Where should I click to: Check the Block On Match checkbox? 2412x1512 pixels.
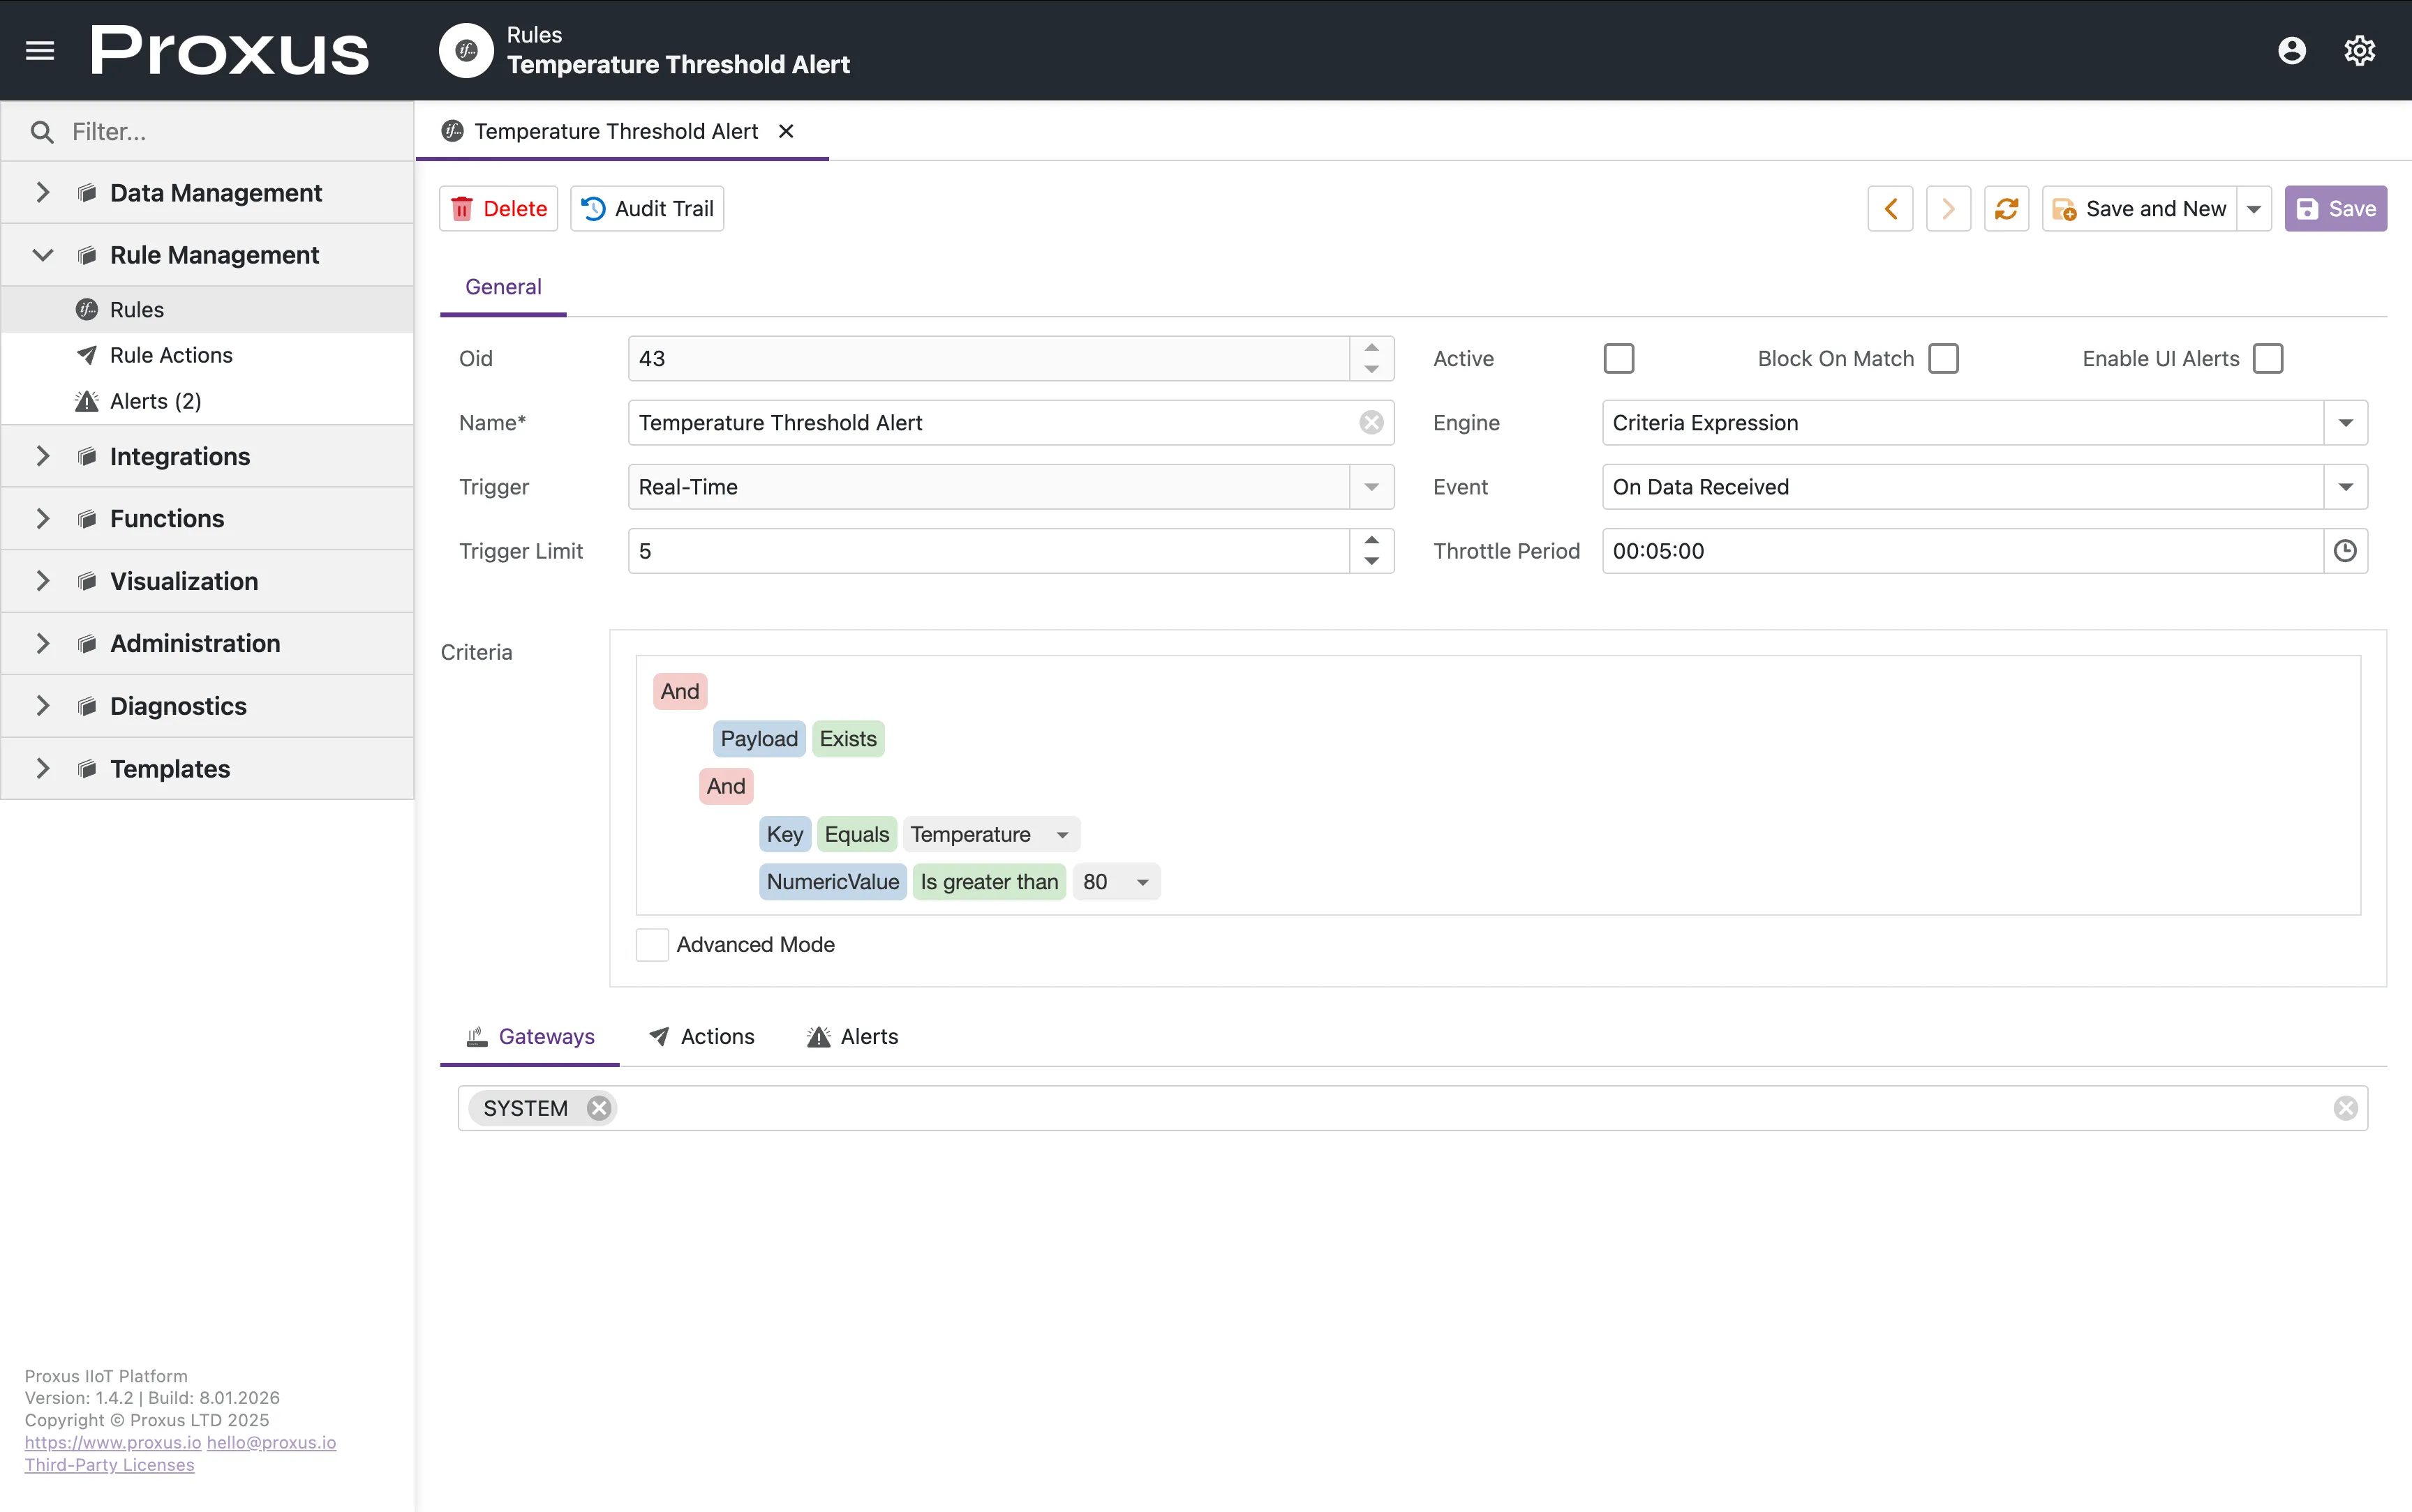pyautogui.click(x=1943, y=358)
